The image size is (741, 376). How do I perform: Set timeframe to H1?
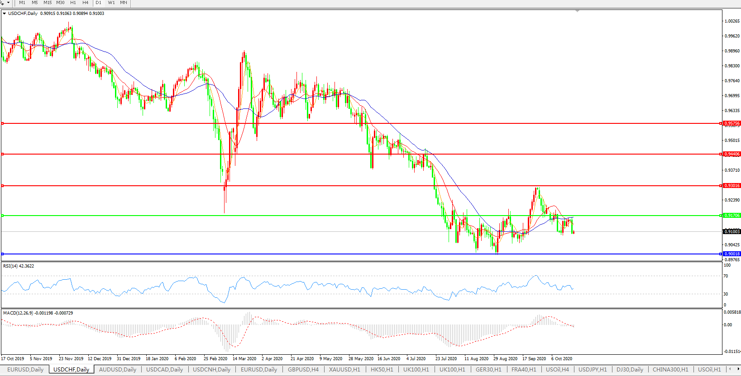(73, 3)
